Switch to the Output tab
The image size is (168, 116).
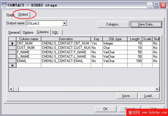tap(23, 14)
